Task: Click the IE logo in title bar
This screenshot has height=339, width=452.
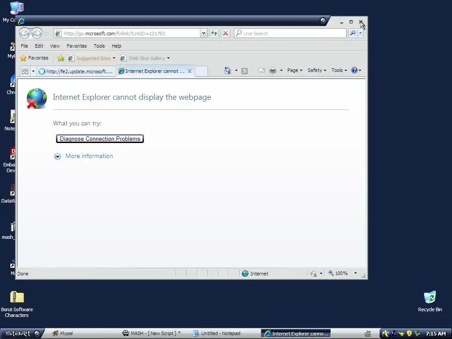Action: [21, 21]
